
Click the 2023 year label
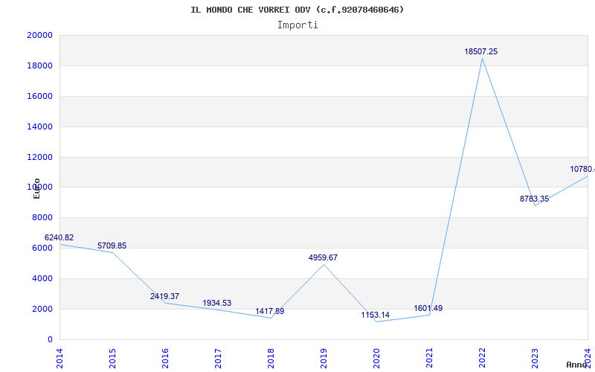click(x=535, y=359)
